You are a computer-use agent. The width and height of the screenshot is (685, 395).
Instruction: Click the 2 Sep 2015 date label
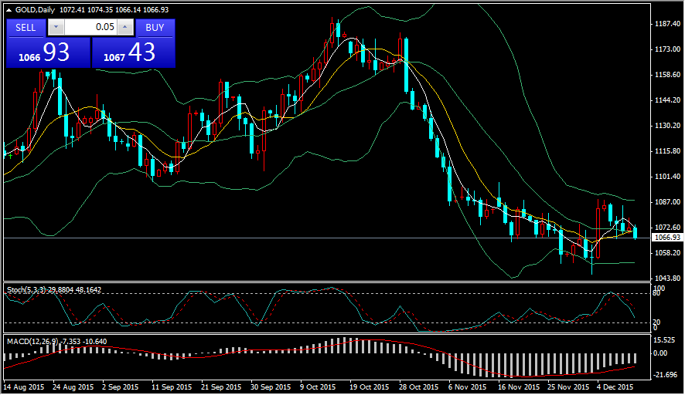120,387
